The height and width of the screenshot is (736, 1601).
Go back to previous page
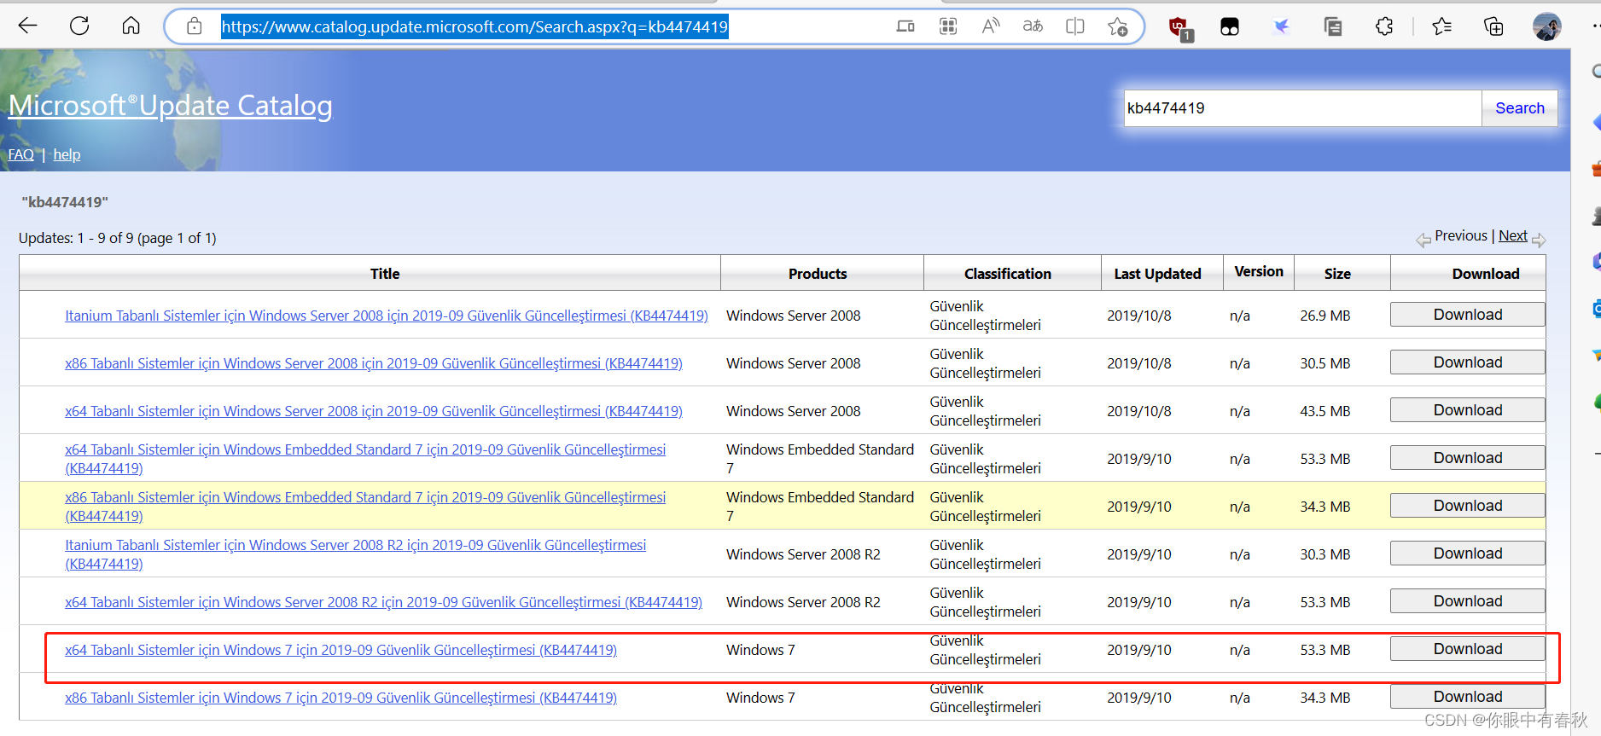pos(28,26)
